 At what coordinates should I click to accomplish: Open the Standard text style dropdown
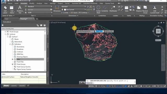[51, 7]
